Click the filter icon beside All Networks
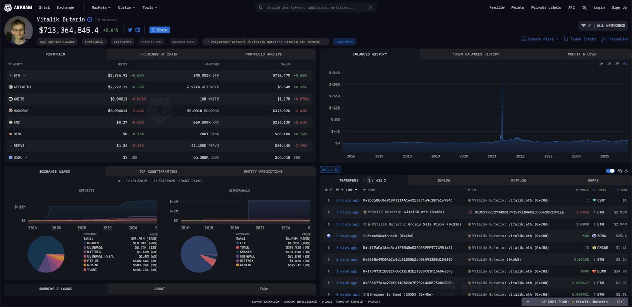Viewport: 632px width, 307px height. pyautogui.click(x=584, y=25)
